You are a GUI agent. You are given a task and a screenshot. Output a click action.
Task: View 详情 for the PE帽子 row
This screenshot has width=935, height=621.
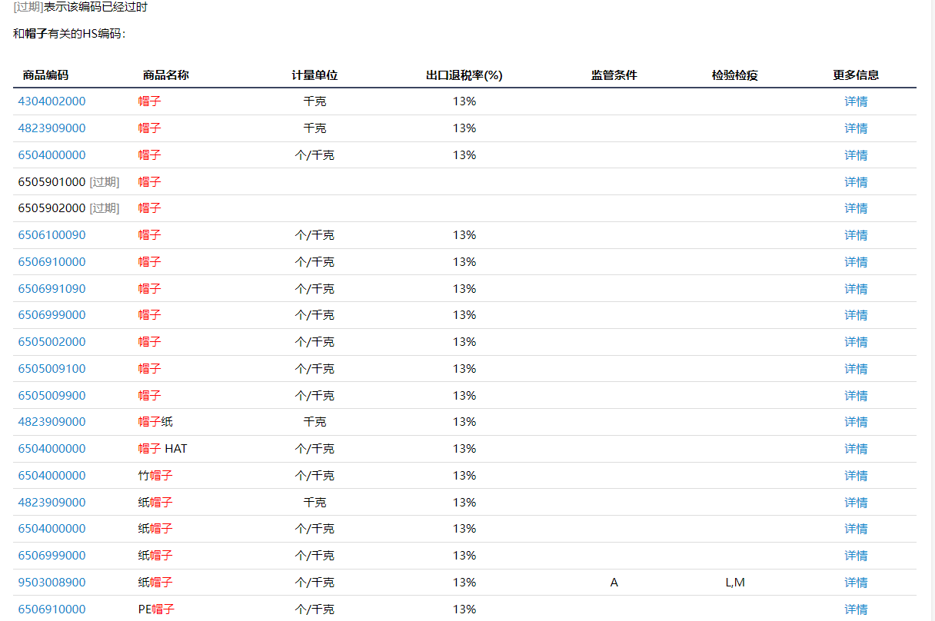(x=855, y=609)
